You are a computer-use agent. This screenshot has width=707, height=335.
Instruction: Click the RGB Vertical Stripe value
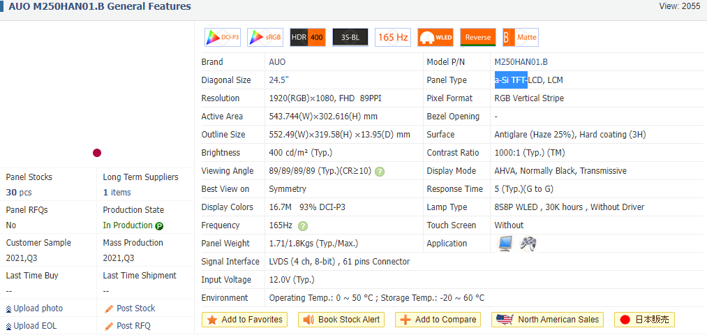pyautogui.click(x=529, y=98)
